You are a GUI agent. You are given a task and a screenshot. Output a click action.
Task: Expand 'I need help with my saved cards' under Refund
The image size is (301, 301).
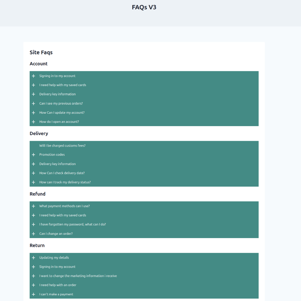click(x=62, y=215)
